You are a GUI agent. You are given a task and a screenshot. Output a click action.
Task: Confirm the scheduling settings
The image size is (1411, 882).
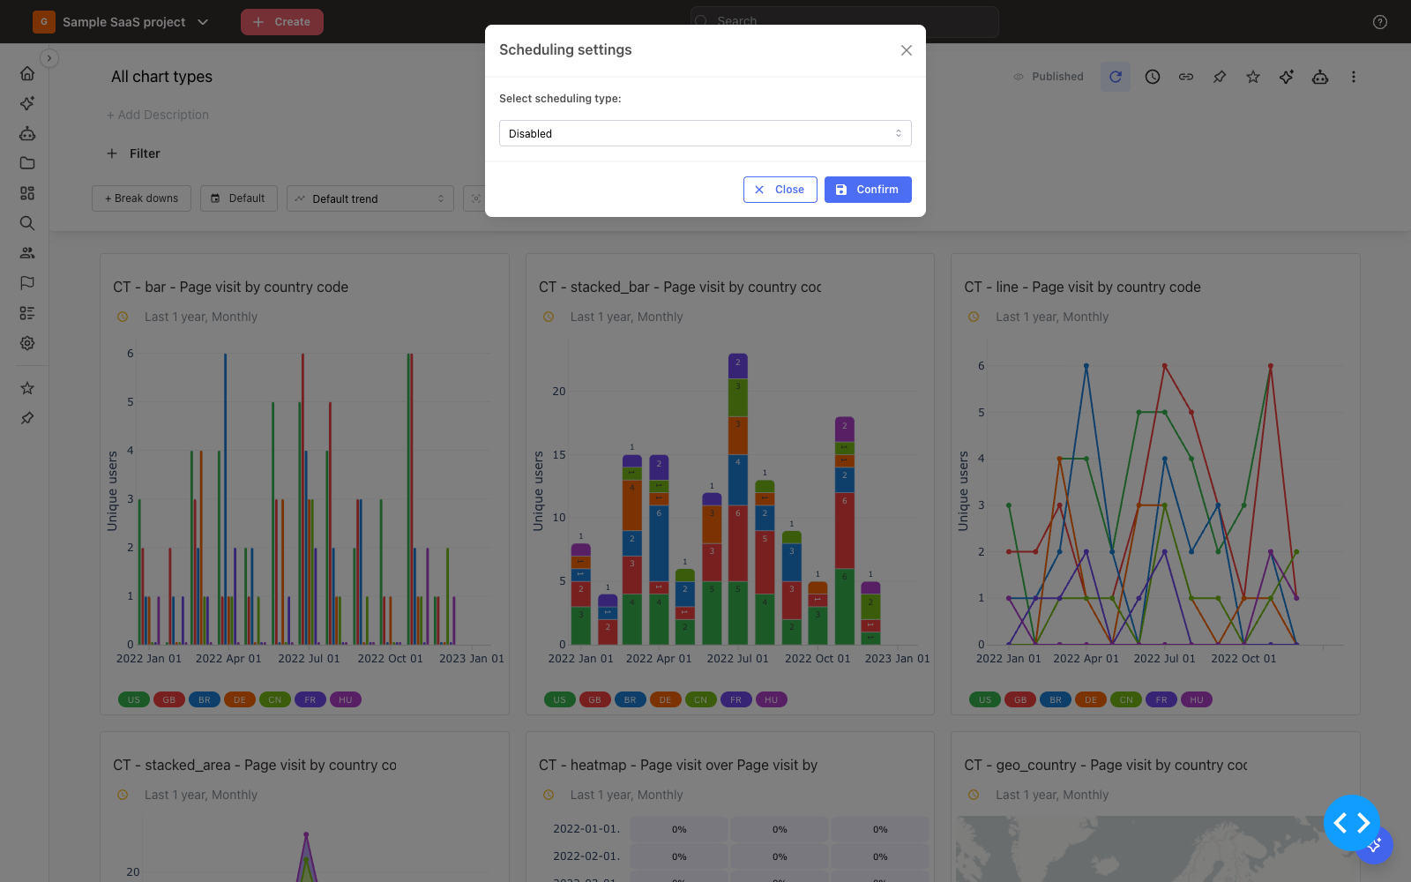[x=868, y=190]
